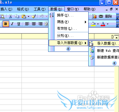The width and height of the screenshot is (119, 112).
Task: Minimize the Excel application window
Action: pos(102,2)
